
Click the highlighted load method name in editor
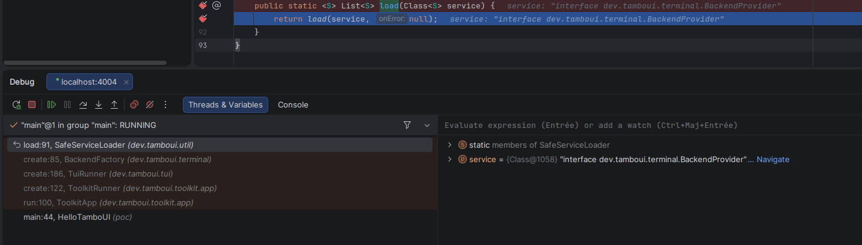pos(389,5)
